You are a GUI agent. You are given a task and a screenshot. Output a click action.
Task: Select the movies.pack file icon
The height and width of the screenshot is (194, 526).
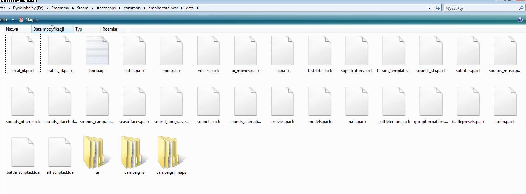tap(283, 101)
